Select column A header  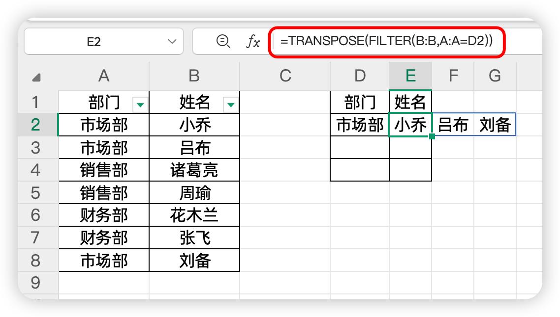103,76
